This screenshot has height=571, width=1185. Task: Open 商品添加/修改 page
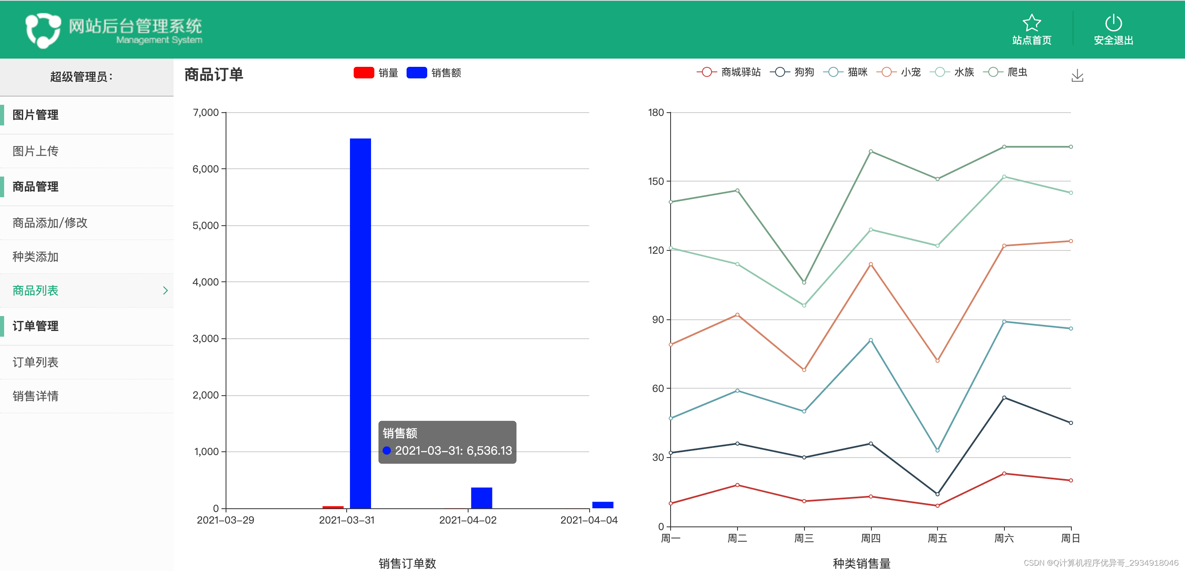[x=86, y=223]
